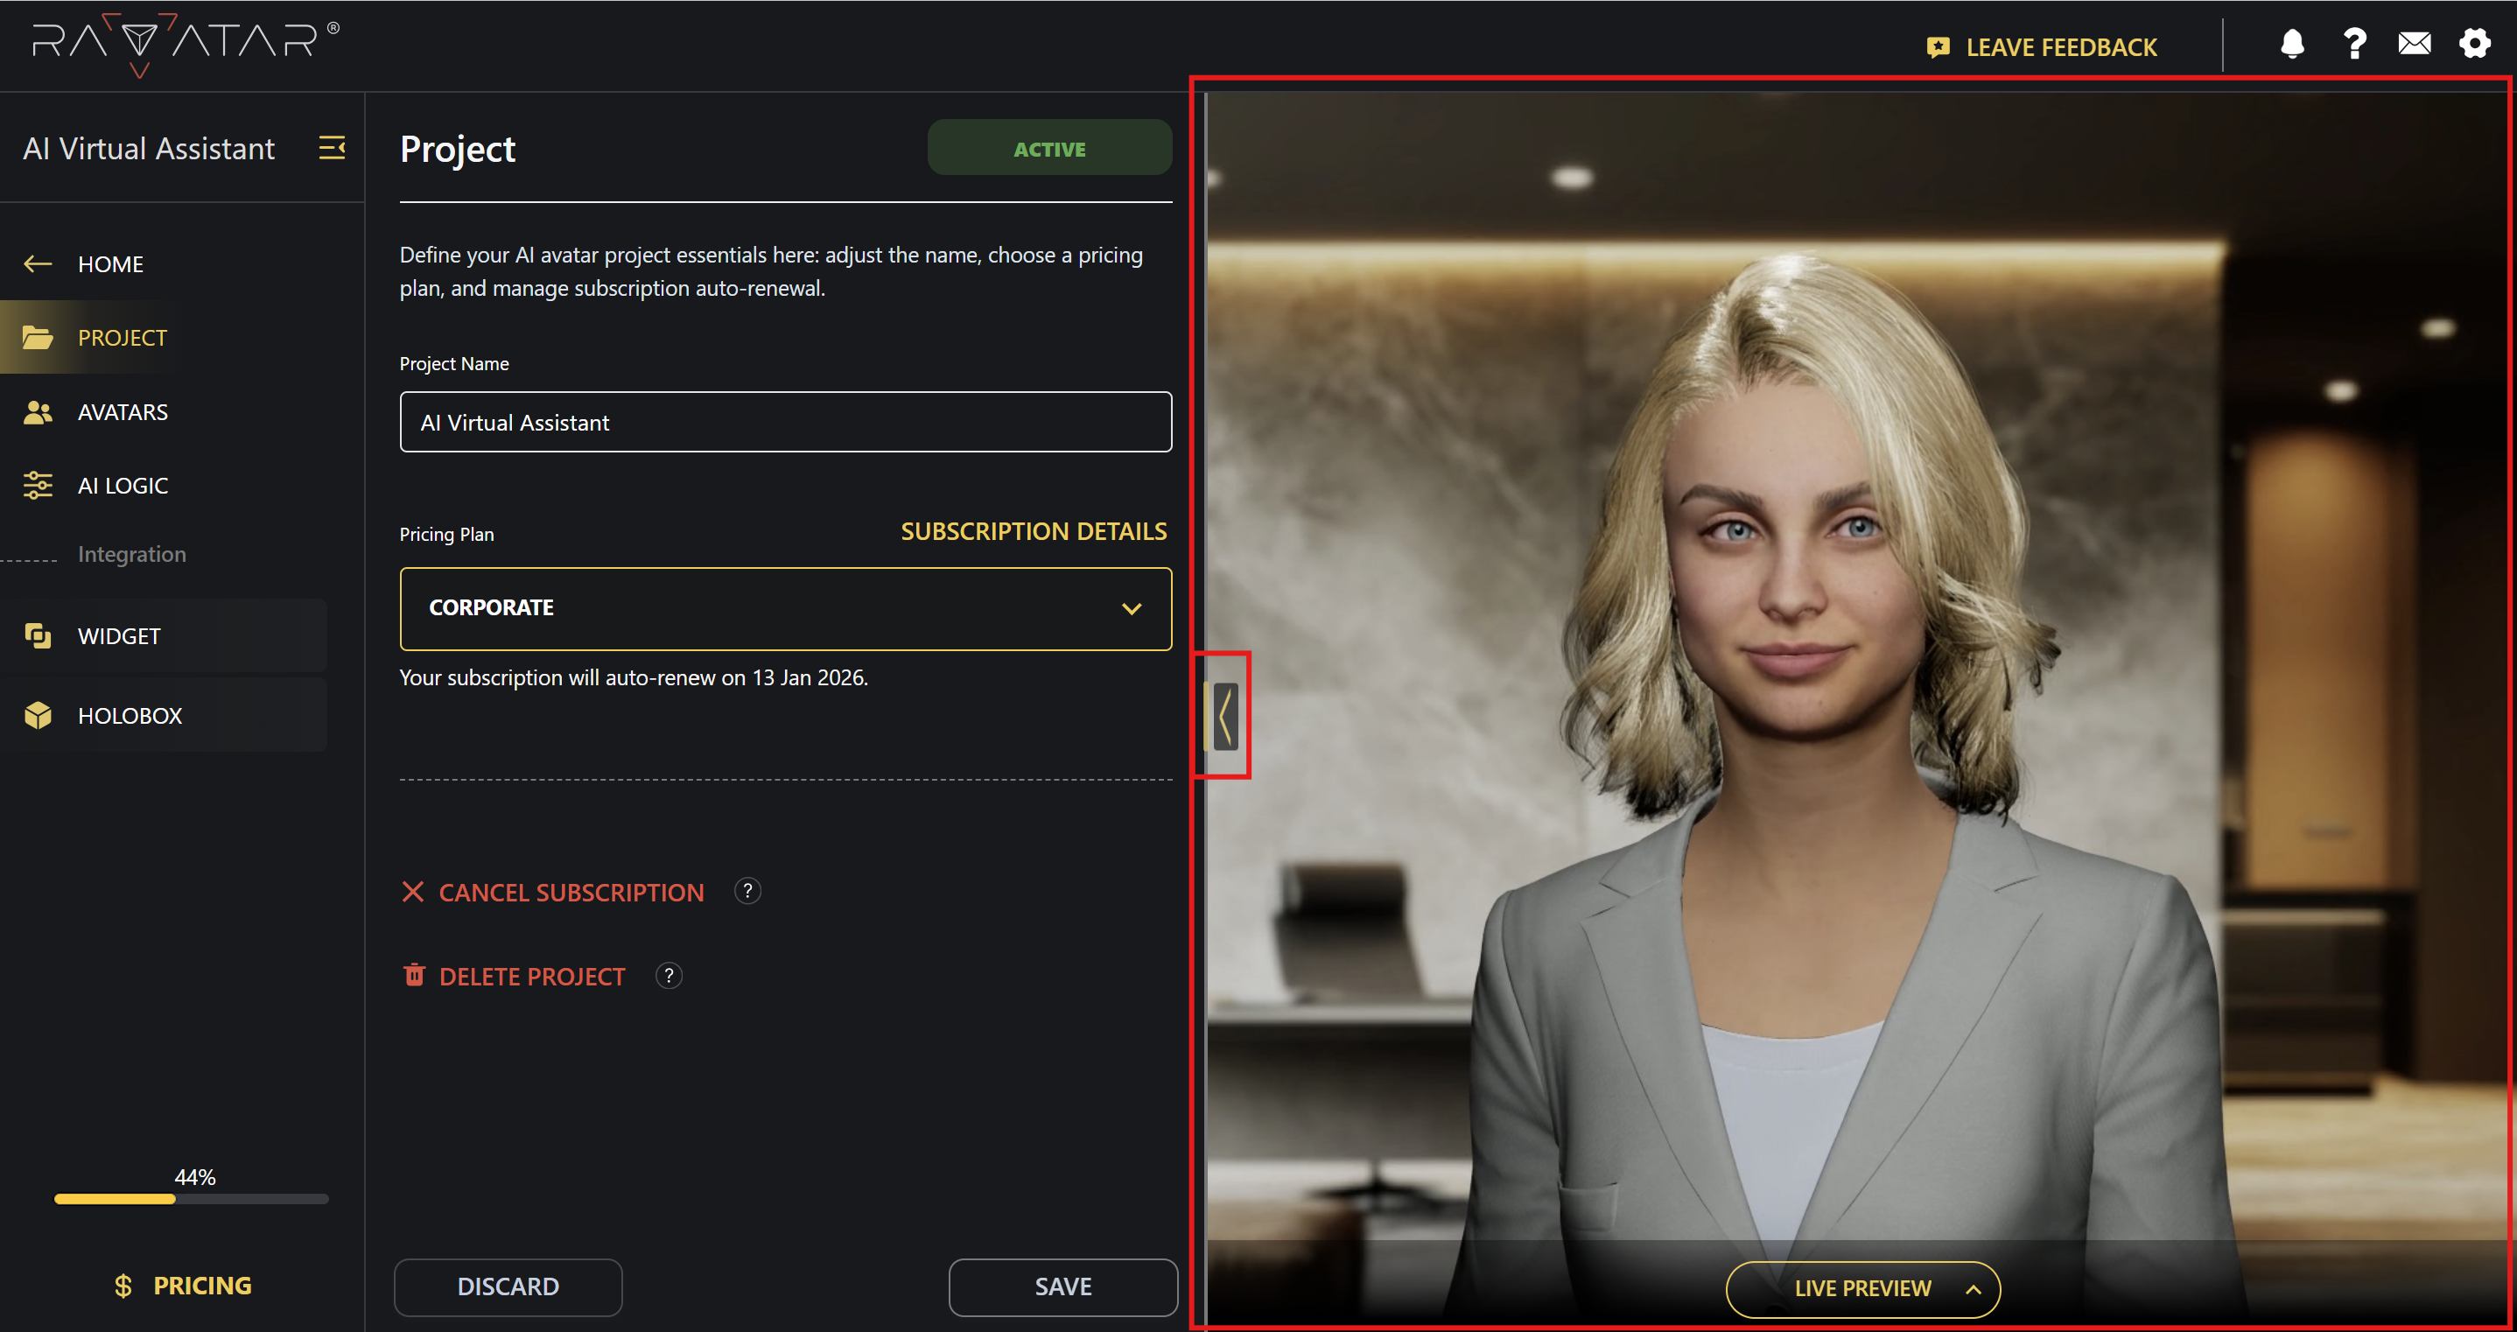This screenshot has height=1332, width=2517.
Task: Open the AI Logic section
Action: 123,486
